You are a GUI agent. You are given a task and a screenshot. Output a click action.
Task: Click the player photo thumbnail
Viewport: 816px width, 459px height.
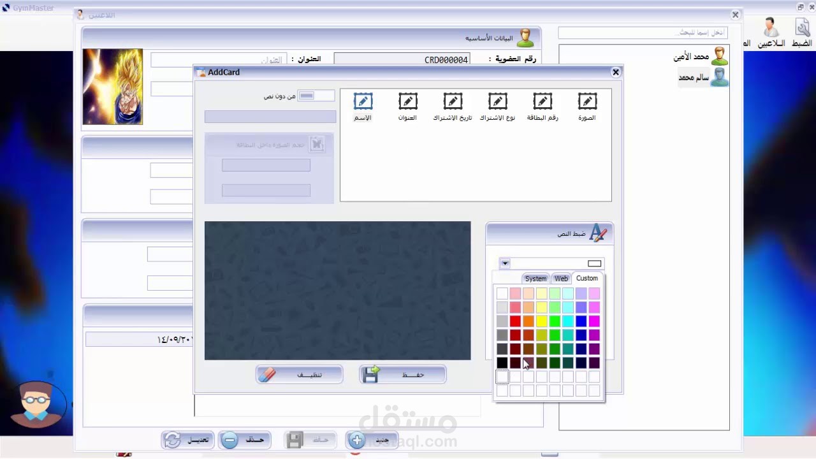coord(112,87)
